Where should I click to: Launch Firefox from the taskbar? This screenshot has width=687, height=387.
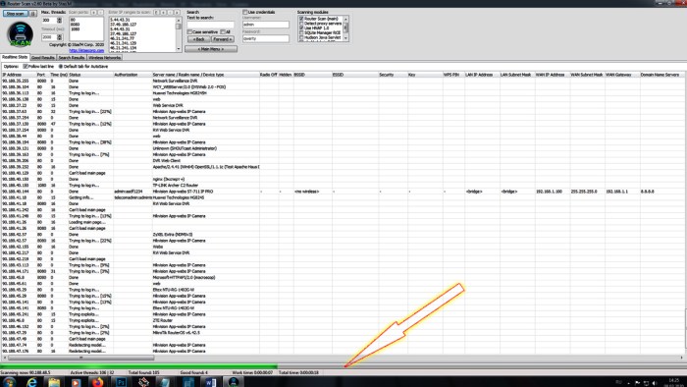pyautogui.click(x=97, y=382)
